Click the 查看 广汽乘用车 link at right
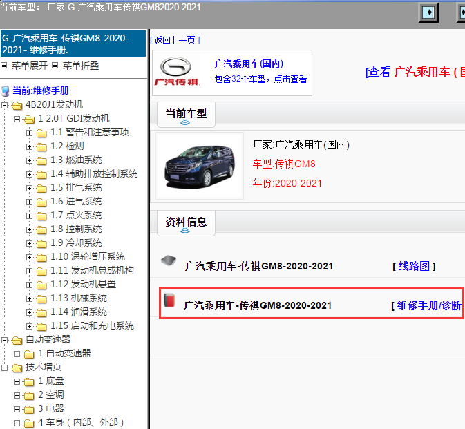Viewport: 465px width, 429px height. [415, 72]
